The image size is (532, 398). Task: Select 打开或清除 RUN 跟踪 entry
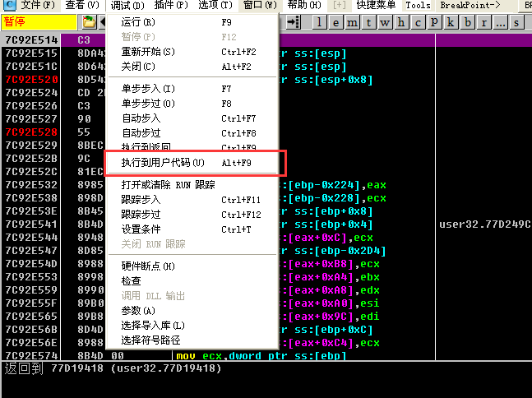(192, 184)
